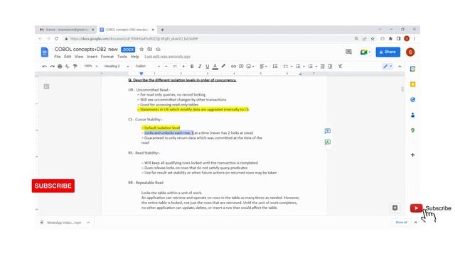The height and width of the screenshot is (255, 455).
Task: Open the Help menu
Action: pos(134,57)
